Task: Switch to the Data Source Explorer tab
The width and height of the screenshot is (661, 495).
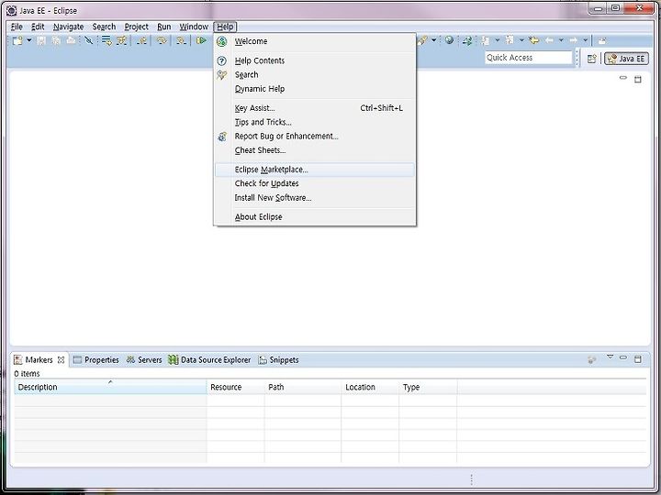Action: [209, 360]
